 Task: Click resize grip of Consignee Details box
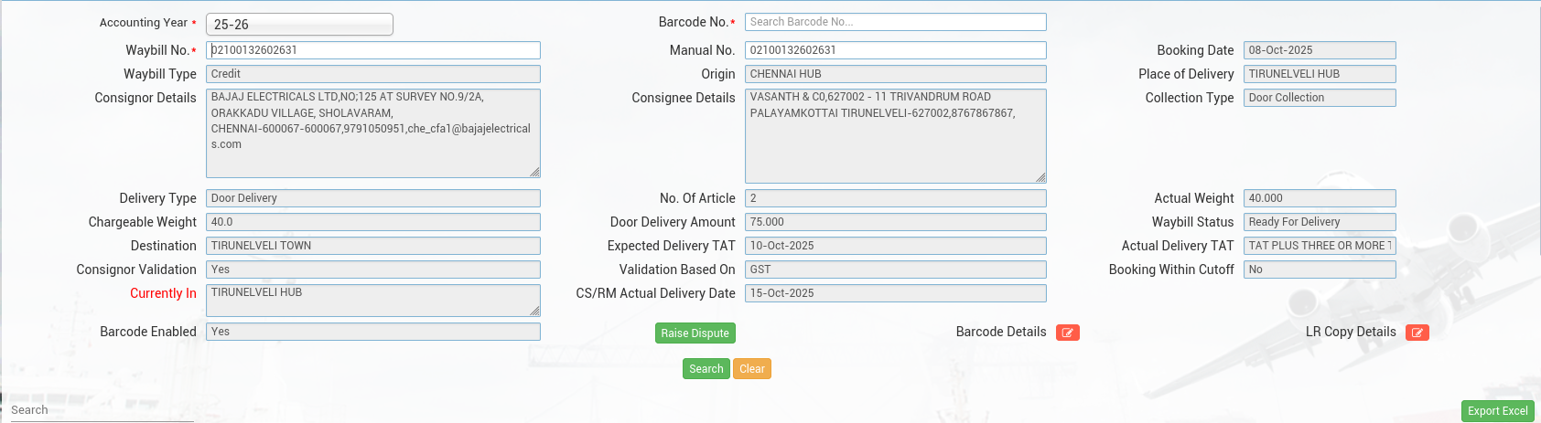pyautogui.click(x=1040, y=177)
